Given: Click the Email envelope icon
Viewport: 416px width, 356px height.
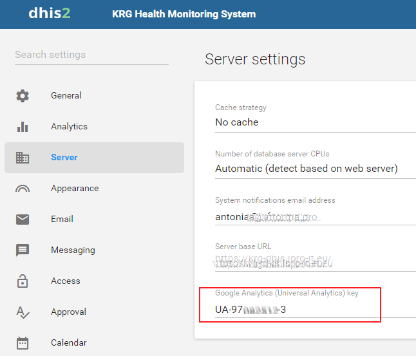Looking at the screenshot, I should click(x=23, y=220).
